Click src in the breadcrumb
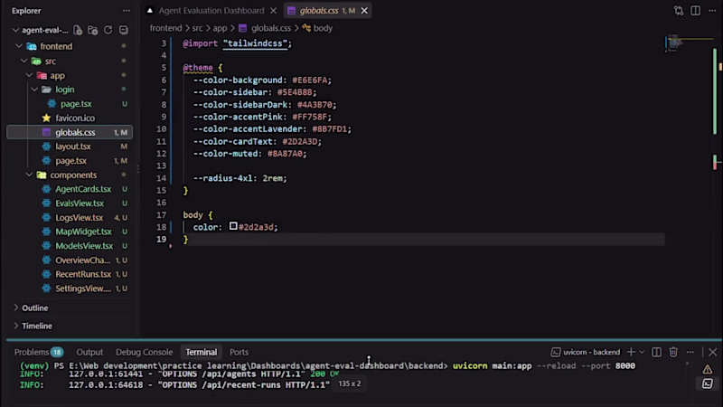Screen dimensions: 723x407 197,28
